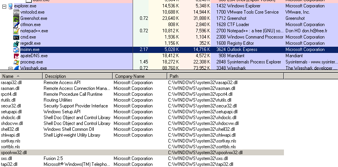Select the procexp.exe process row

coord(169,62)
